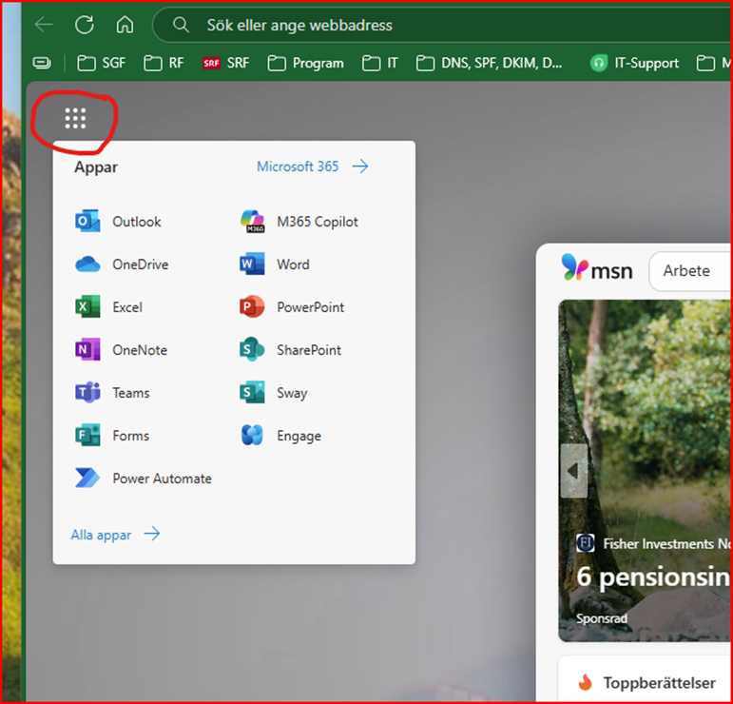733x704 pixels.
Task: Go back with the browser back arrow
Action: [x=44, y=25]
